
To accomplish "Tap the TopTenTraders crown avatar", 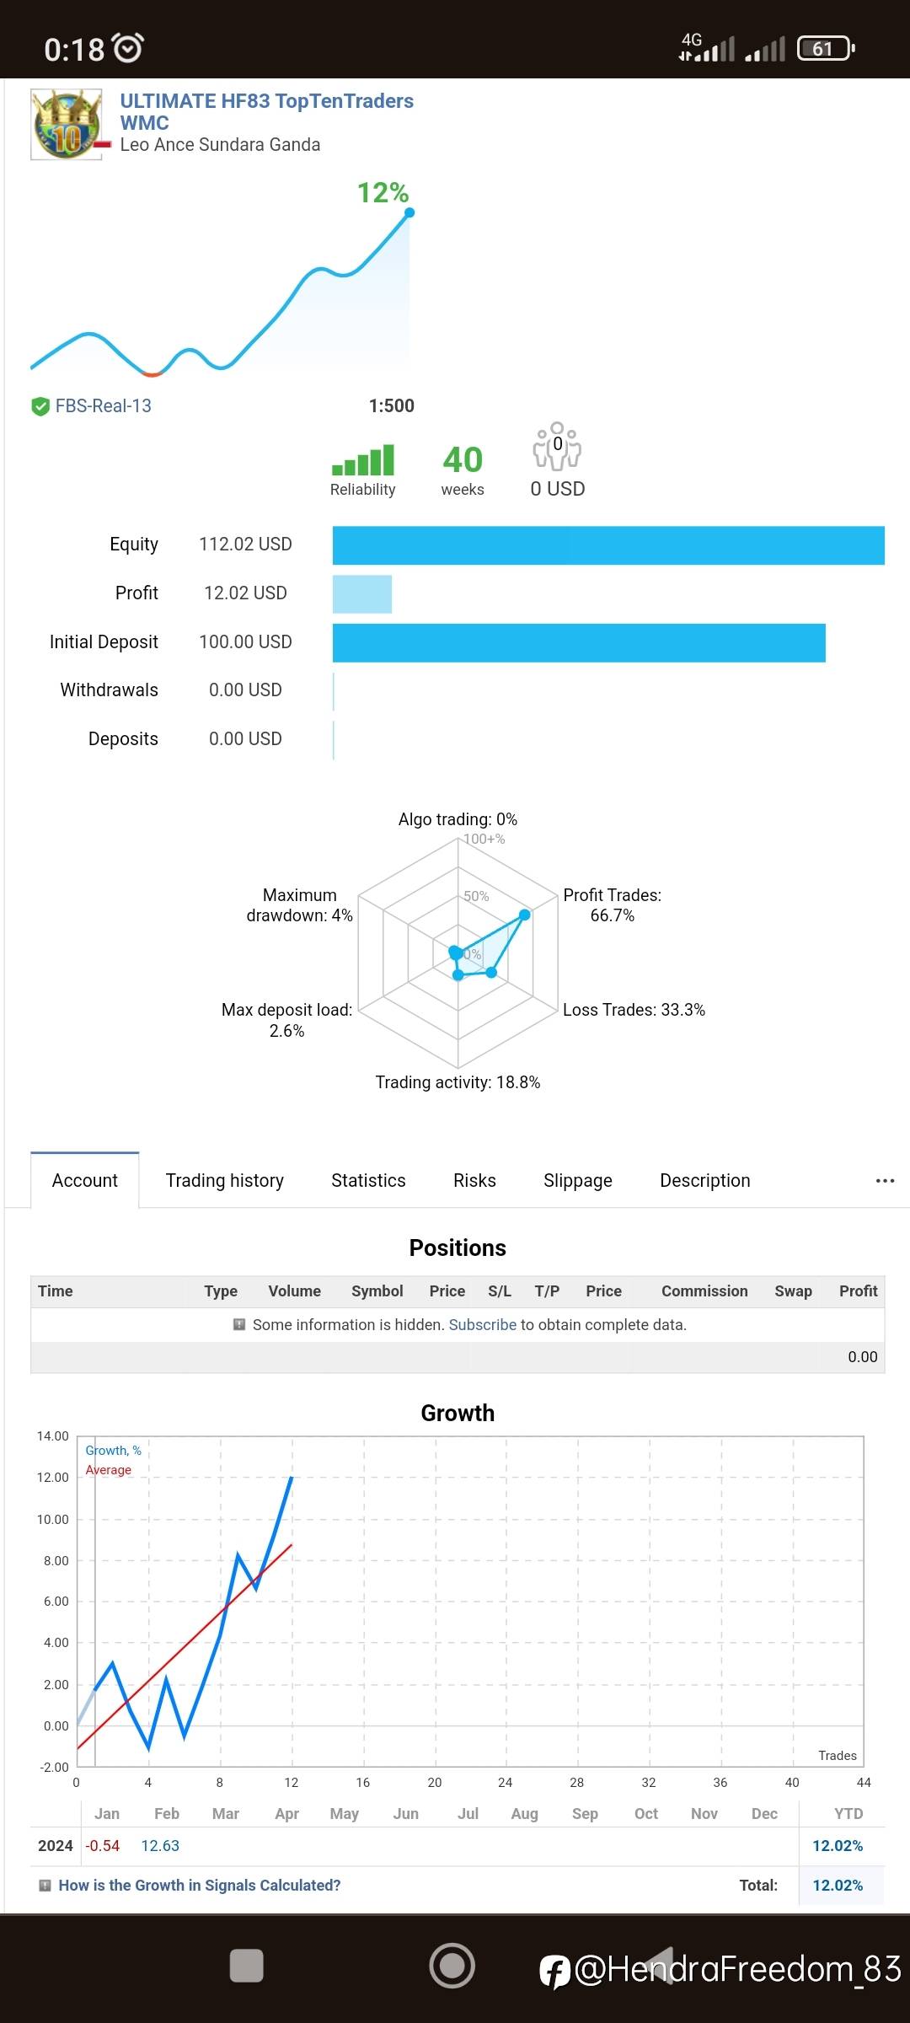I will pyautogui.click(x=67, y=125).
